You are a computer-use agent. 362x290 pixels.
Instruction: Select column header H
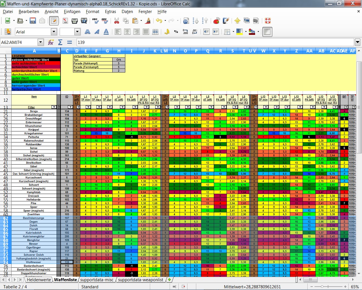coord(119,51)
